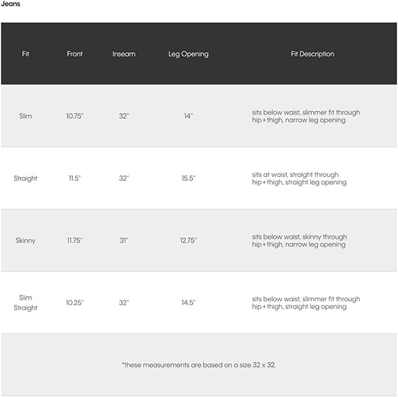The height and width of the screenshot is (397, 398).
Task: Select the 12.75" leg opening value
Action: [188, 241]
